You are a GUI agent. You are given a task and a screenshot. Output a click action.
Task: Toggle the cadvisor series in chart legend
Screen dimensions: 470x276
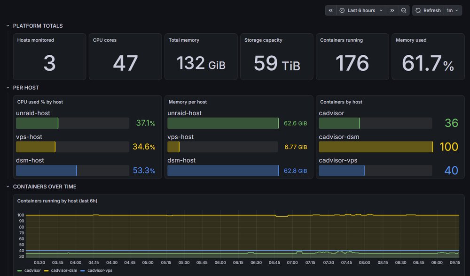point(32,270)
